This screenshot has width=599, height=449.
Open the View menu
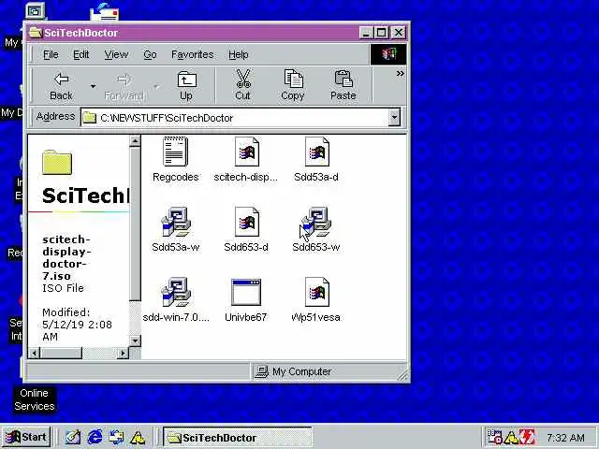[116, 54]
